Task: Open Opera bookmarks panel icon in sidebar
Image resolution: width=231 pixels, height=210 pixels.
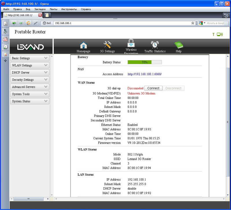Action: pyautogui.click(x=5, y=24)
